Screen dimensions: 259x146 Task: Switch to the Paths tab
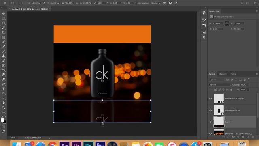pyautogui.click(x=233, y=74)
